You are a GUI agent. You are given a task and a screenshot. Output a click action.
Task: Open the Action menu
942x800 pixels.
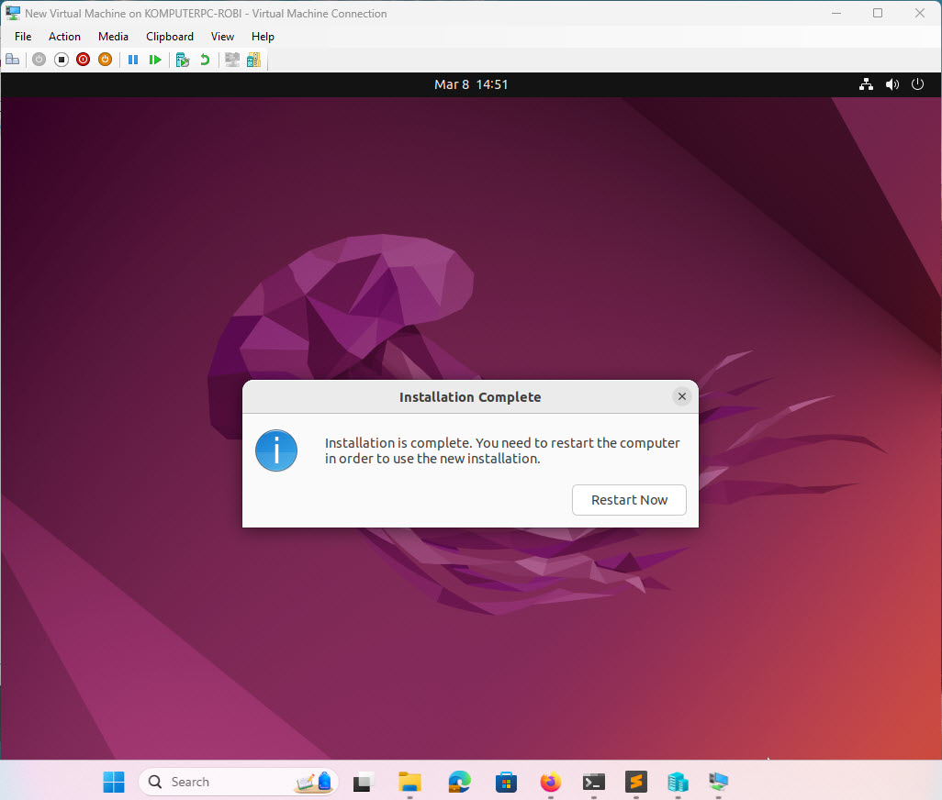pyautogui.click(x=64, y=36)
